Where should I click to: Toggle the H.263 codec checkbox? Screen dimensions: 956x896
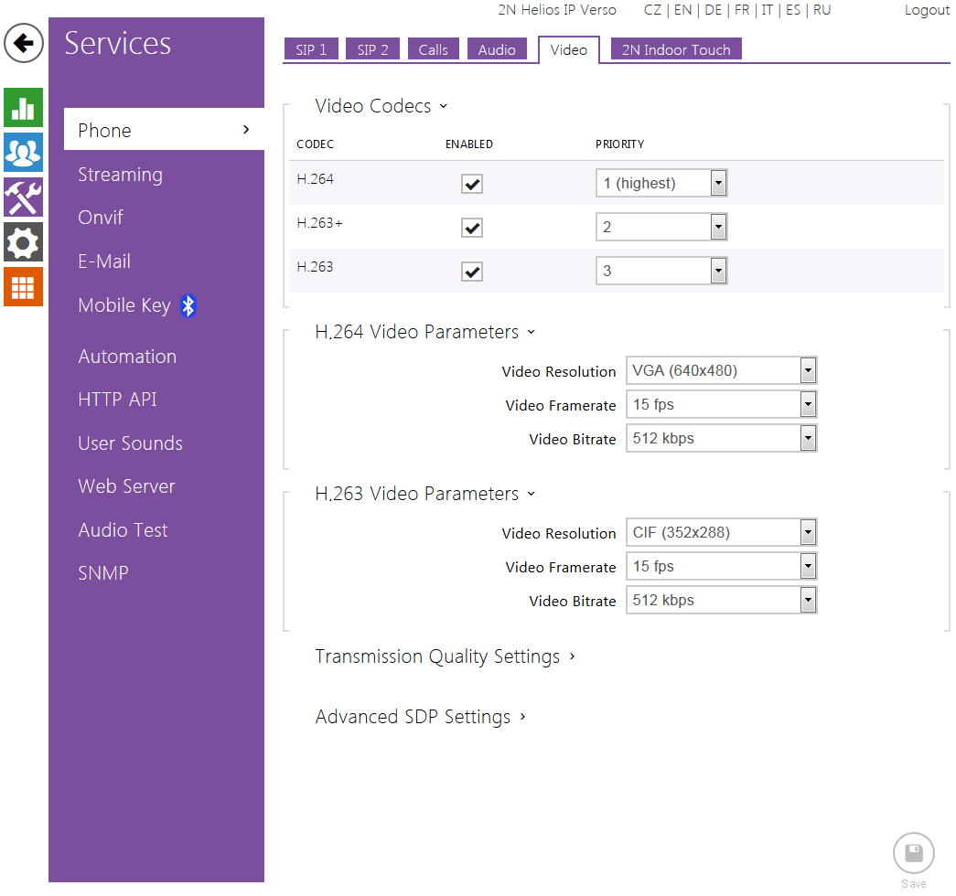click(472, 272)
